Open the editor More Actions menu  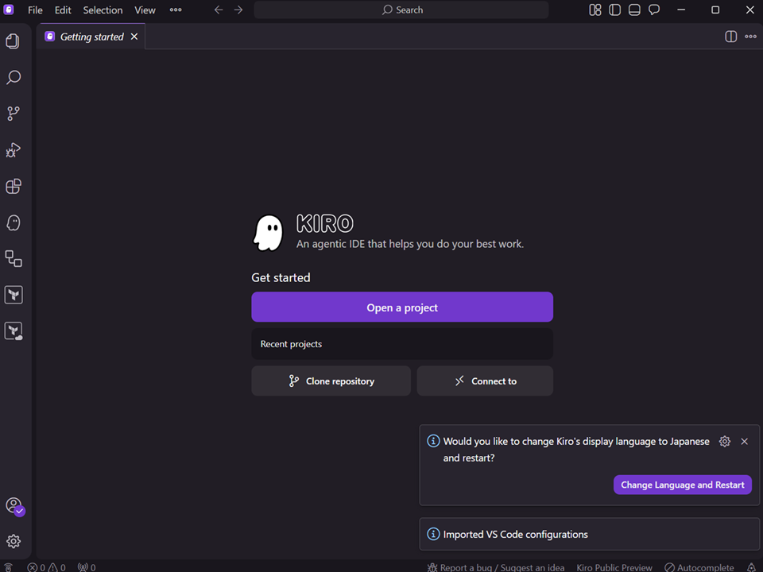pyautogui.click(x=750, y=37)
